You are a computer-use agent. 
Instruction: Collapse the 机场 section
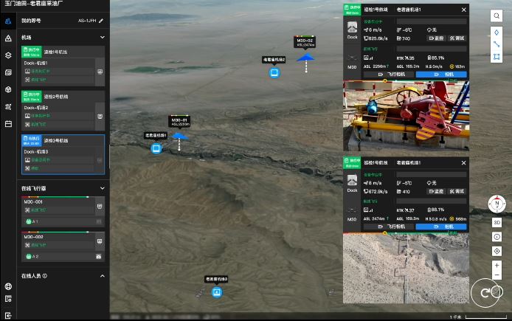tap(102, 37)
